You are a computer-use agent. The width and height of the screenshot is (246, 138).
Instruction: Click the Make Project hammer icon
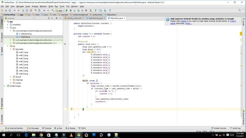tap(53, 10)
